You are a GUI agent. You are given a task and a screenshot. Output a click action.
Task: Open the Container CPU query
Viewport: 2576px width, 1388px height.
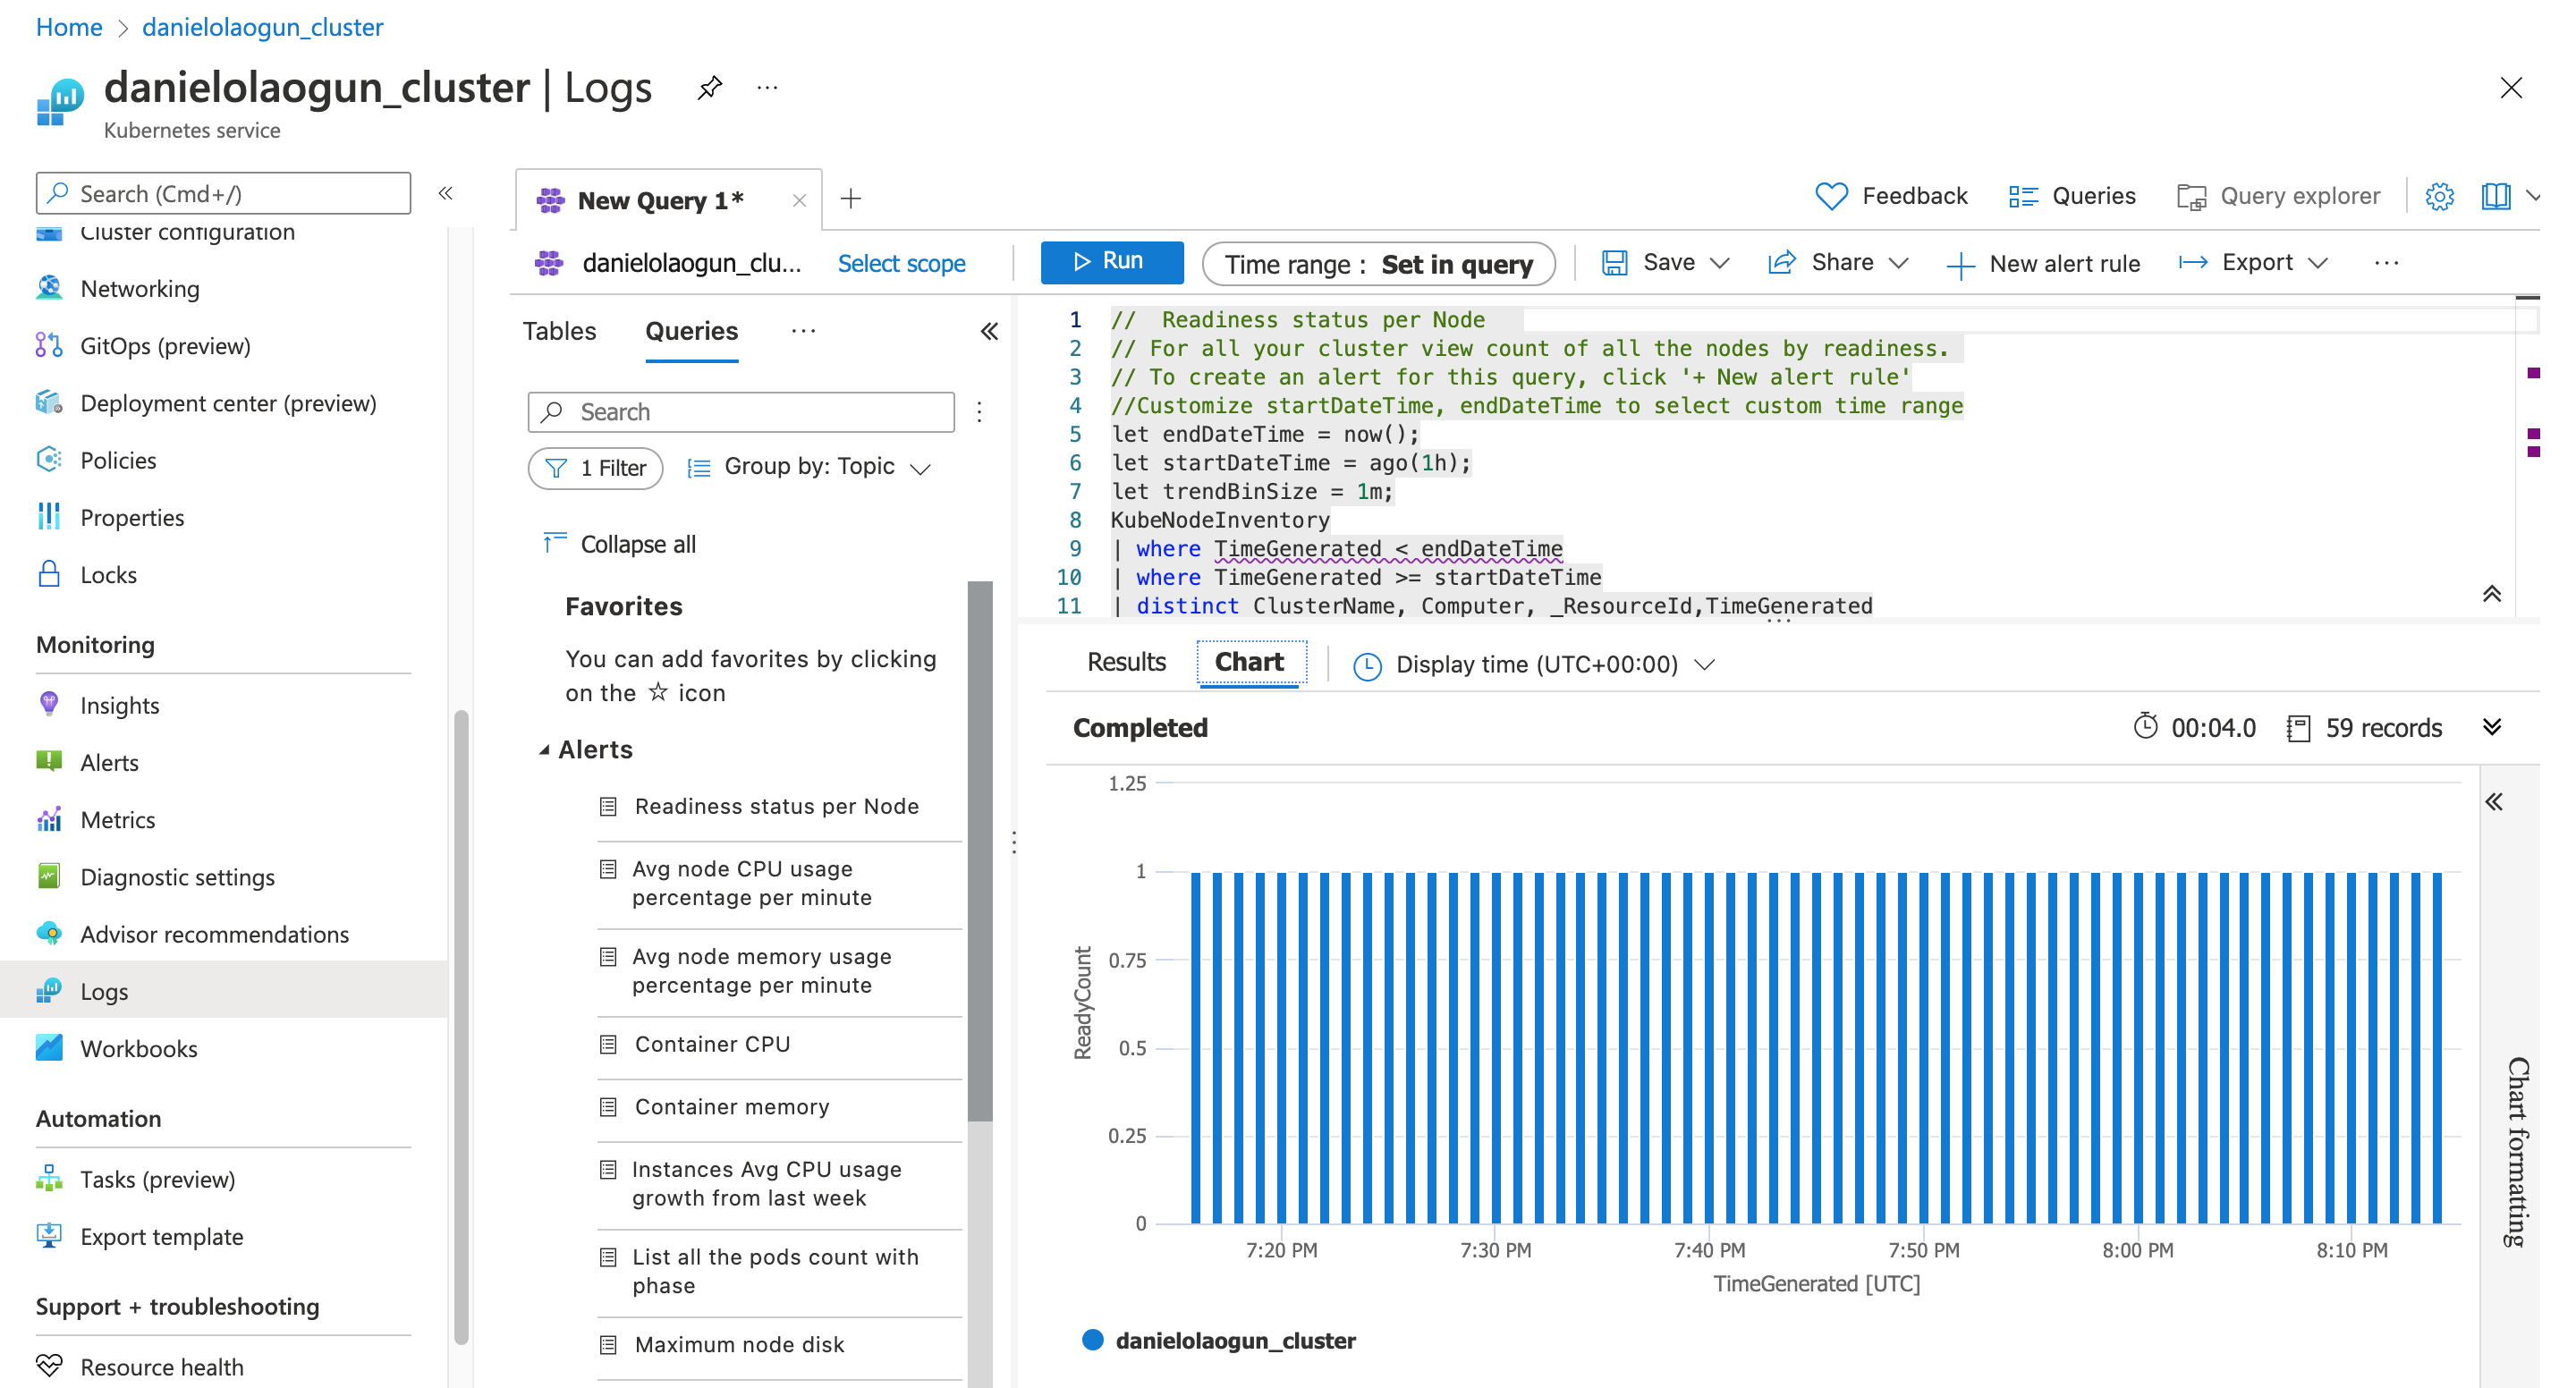coord(712,1044)
